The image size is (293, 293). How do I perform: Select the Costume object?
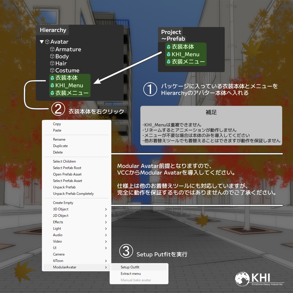tap(67, 70)
